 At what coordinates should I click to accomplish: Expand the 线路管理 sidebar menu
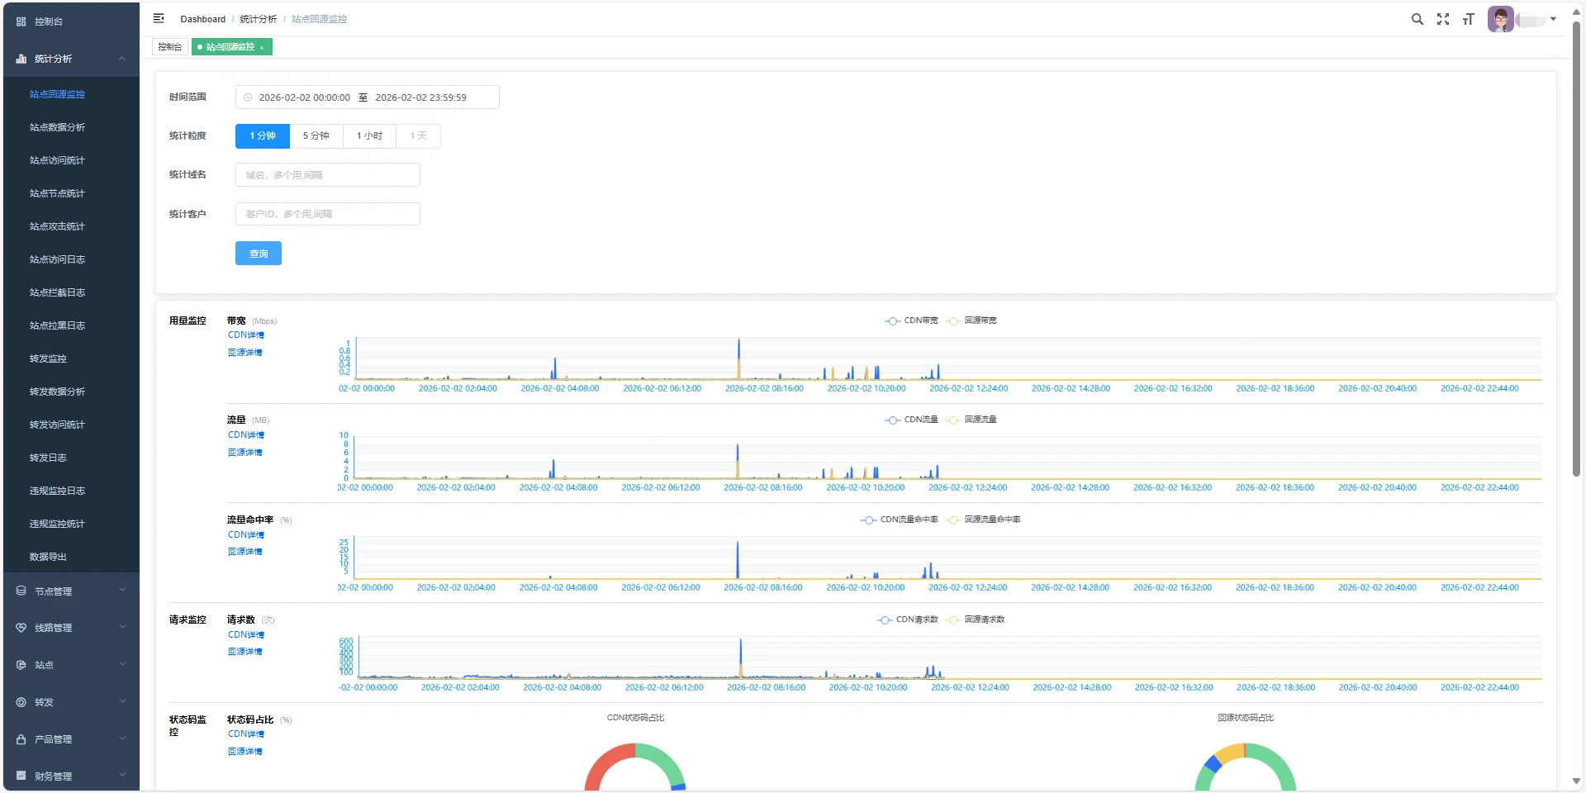[70, 628]
